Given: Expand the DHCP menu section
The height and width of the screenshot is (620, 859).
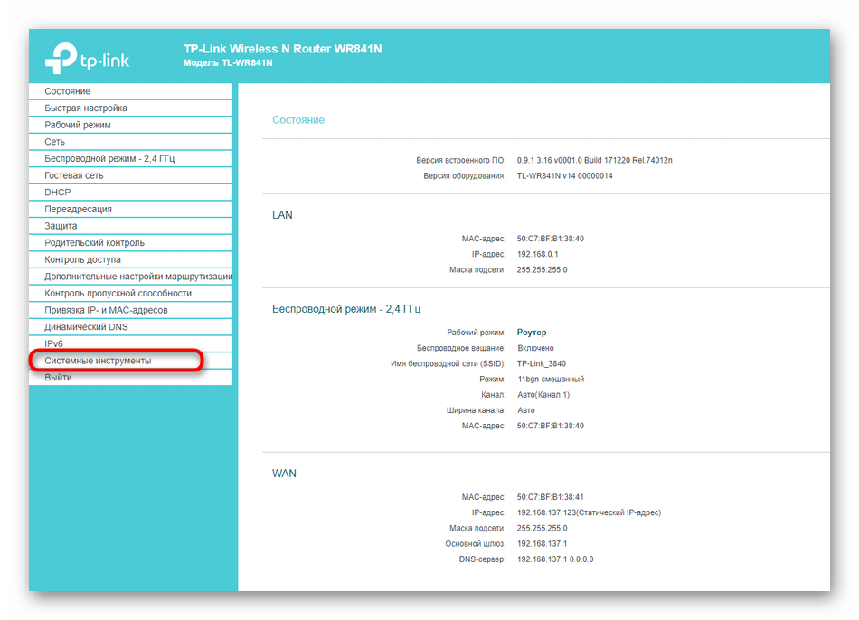Looking at the screenshot, I should coord(58,193).
